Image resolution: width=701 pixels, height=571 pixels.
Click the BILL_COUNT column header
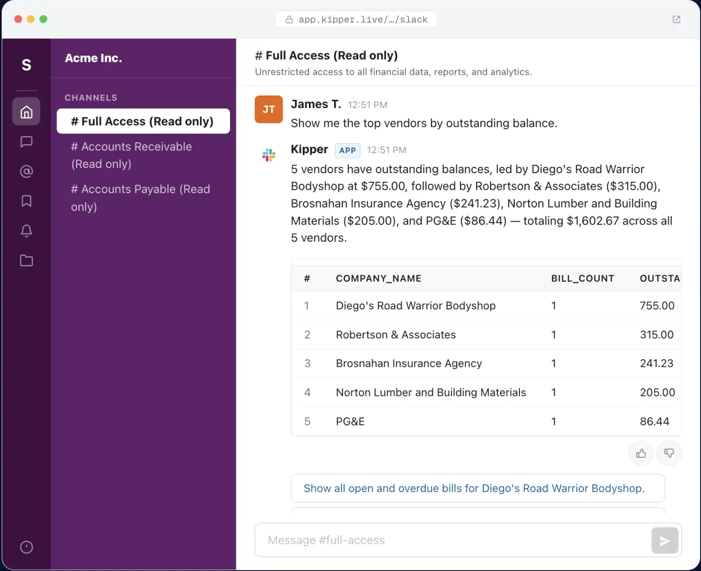pyautogui.click(x=583, y=278)
